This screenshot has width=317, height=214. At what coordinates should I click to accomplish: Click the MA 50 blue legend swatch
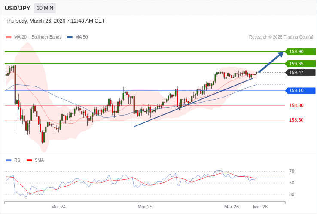coord(70,37)
